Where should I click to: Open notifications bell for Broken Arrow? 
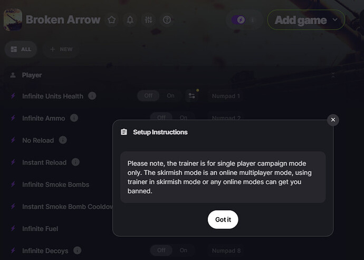130,20
